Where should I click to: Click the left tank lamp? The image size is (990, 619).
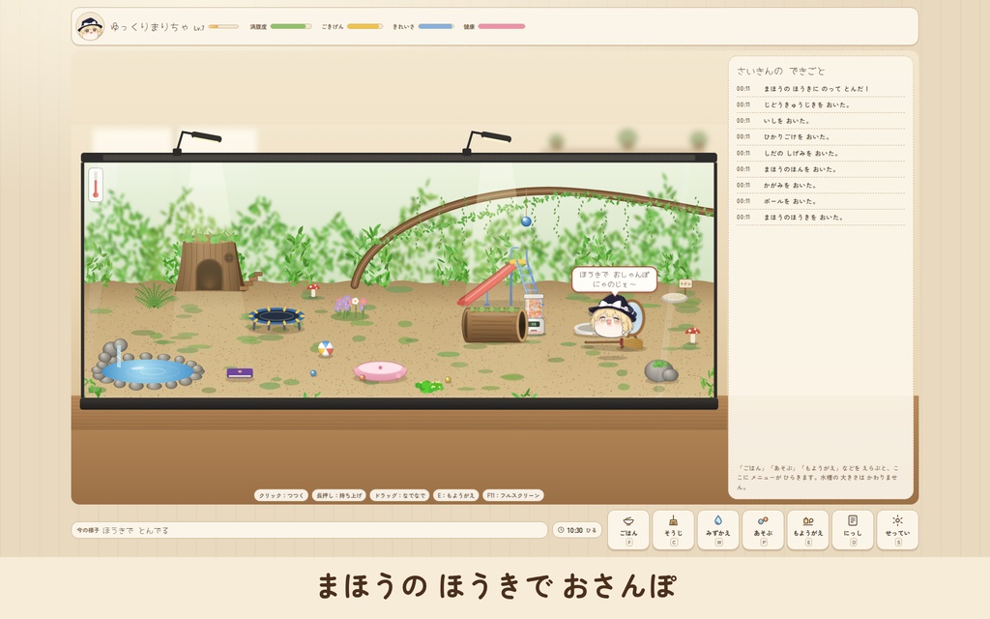[x=196, y=141]
